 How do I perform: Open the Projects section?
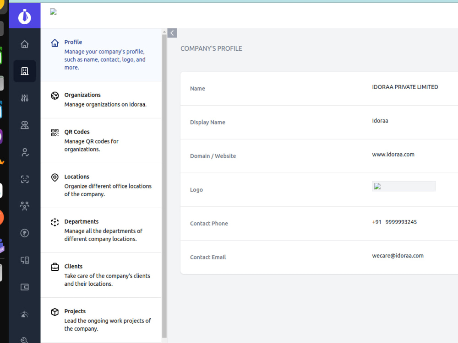pyautogui.click(x=101, y=320)
